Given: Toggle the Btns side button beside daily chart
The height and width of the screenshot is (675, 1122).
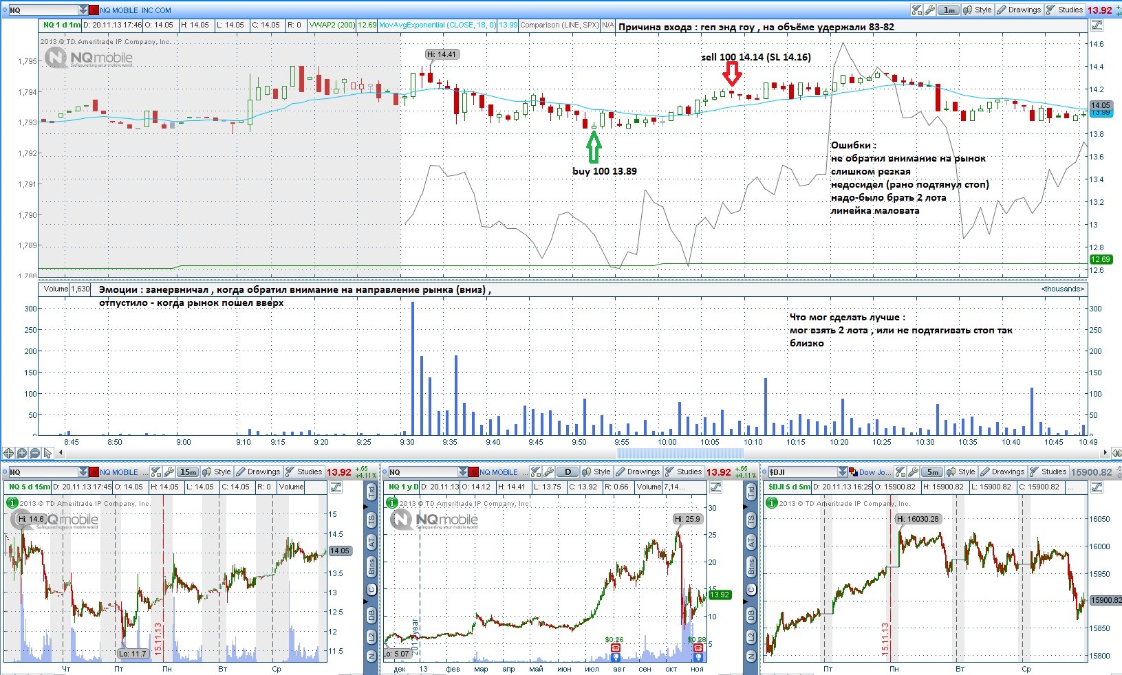Looking at the screenshot, I should point(751,567).
